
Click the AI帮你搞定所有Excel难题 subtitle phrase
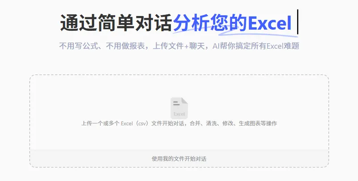pos(256,46)
